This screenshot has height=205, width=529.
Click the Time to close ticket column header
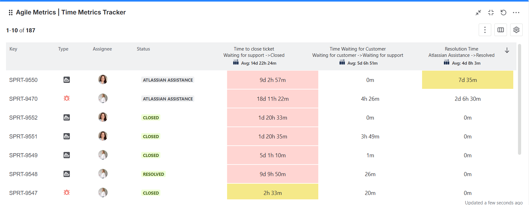254,49
